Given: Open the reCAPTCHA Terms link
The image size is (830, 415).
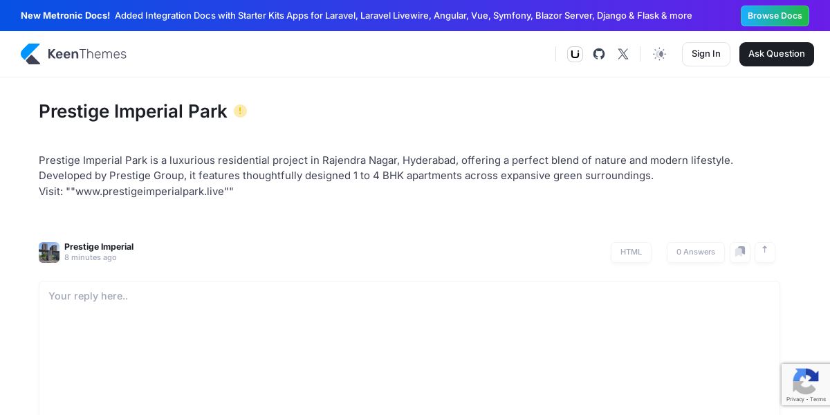Looking at the screenshot, I should click(x=818, y=399).
